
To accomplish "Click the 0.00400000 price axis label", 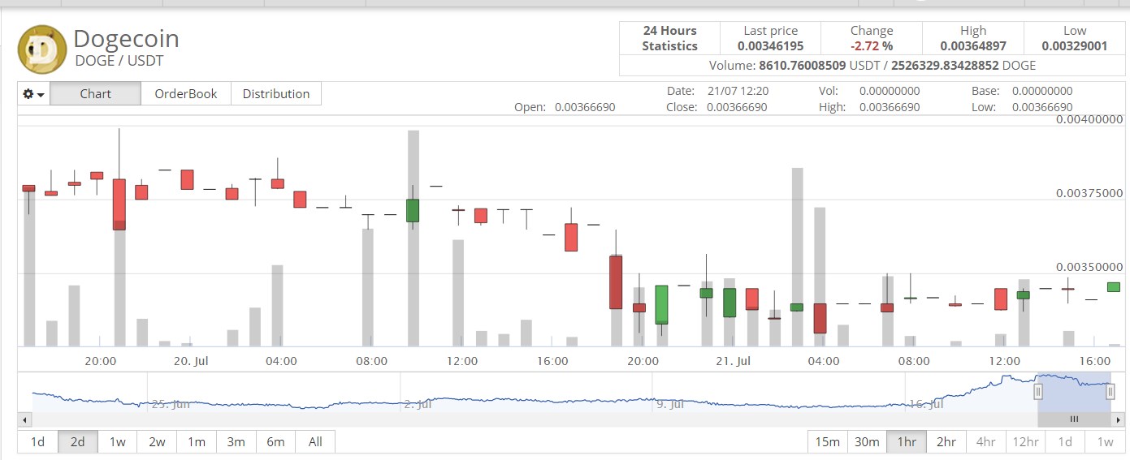I will coord(1089,119).
